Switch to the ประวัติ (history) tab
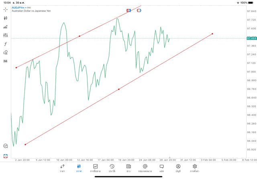Image resolution: width=257 pixels, height=179 pixels. [112, 168]
